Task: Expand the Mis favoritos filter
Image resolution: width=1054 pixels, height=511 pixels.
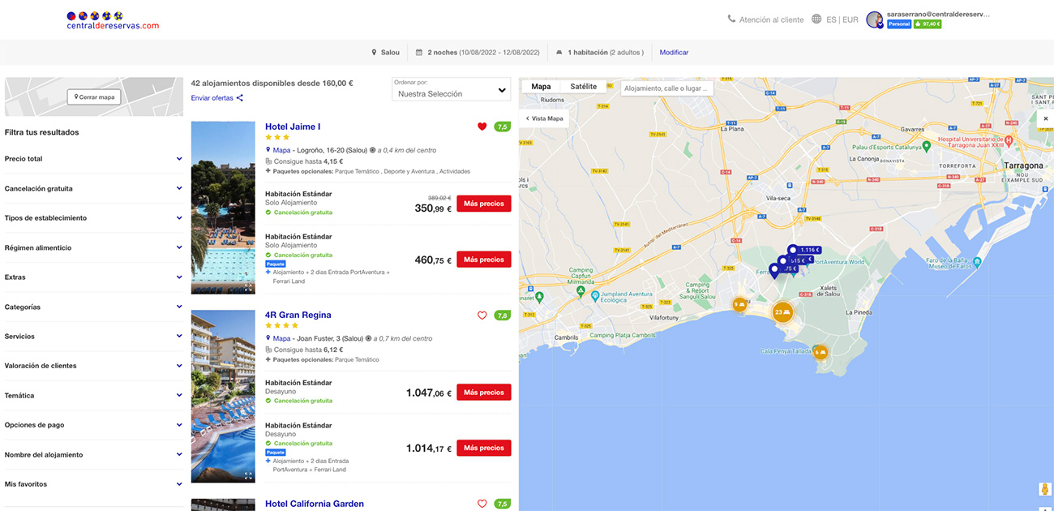Action: 94,484
